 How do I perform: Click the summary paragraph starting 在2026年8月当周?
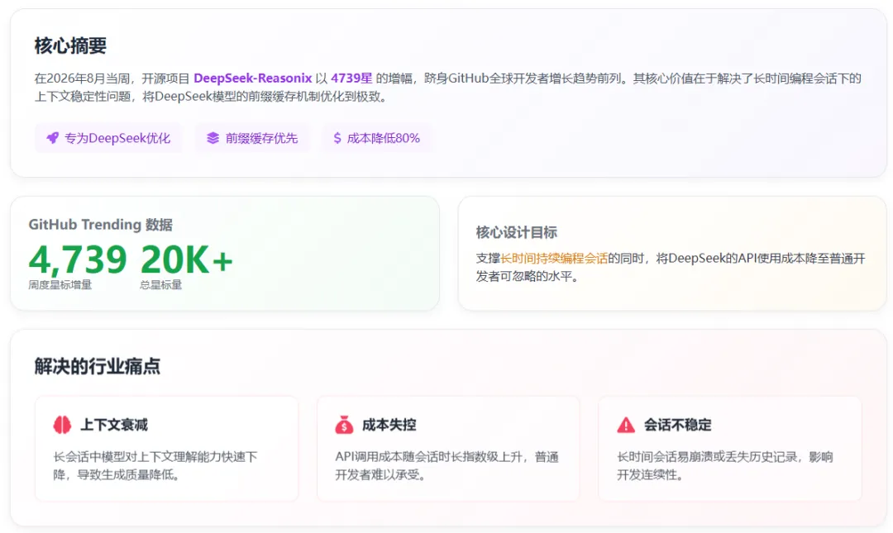[x=447, y=87]
